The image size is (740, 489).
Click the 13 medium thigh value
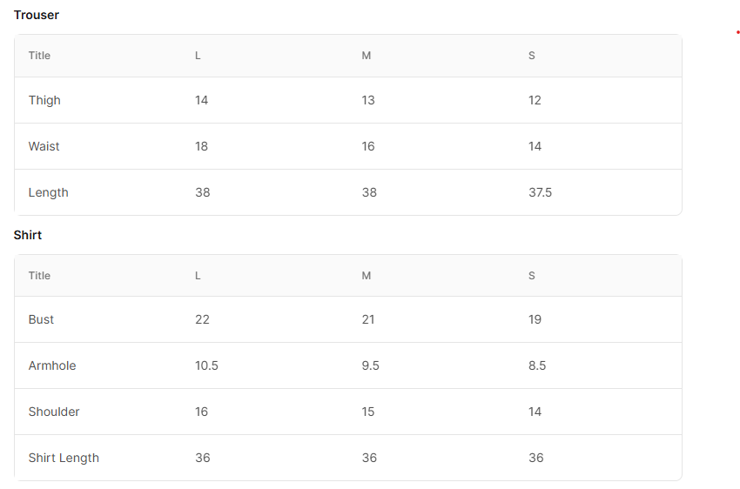click(368, 100)
